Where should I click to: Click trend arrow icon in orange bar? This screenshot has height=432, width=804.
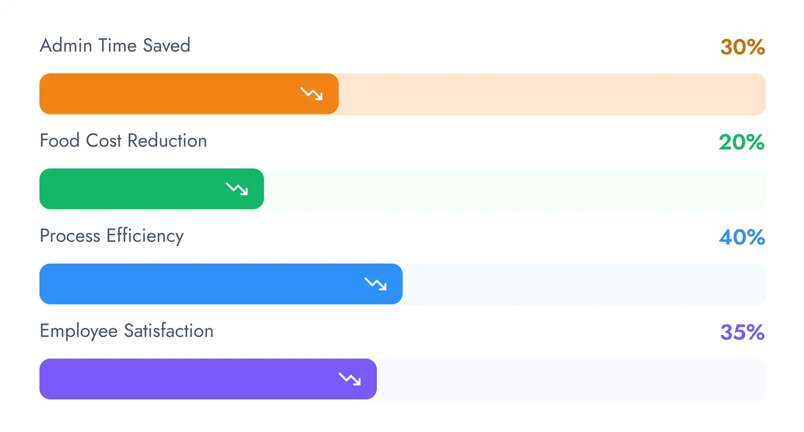point(312,94)
